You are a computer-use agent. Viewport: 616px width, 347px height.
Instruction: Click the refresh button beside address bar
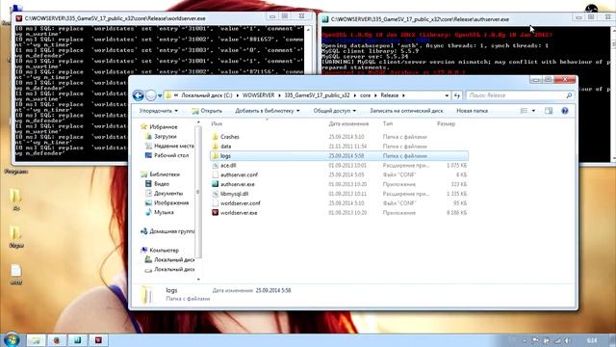456,95
